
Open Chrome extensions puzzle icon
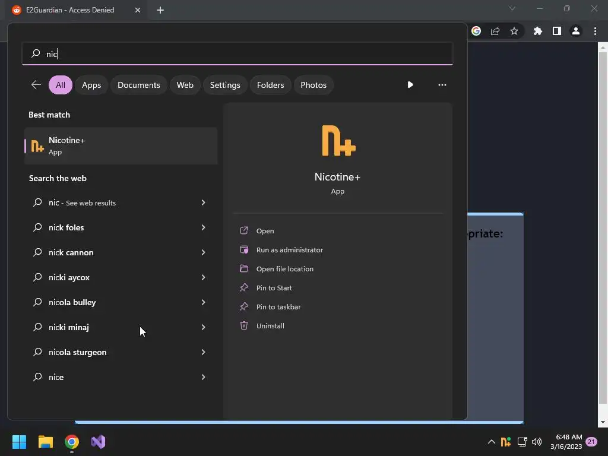[537, 31]
